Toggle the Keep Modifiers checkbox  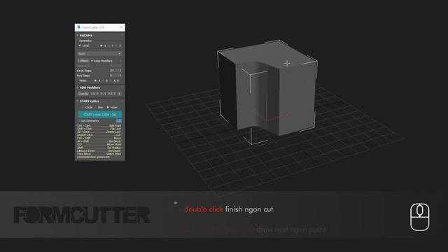[92, 61]
